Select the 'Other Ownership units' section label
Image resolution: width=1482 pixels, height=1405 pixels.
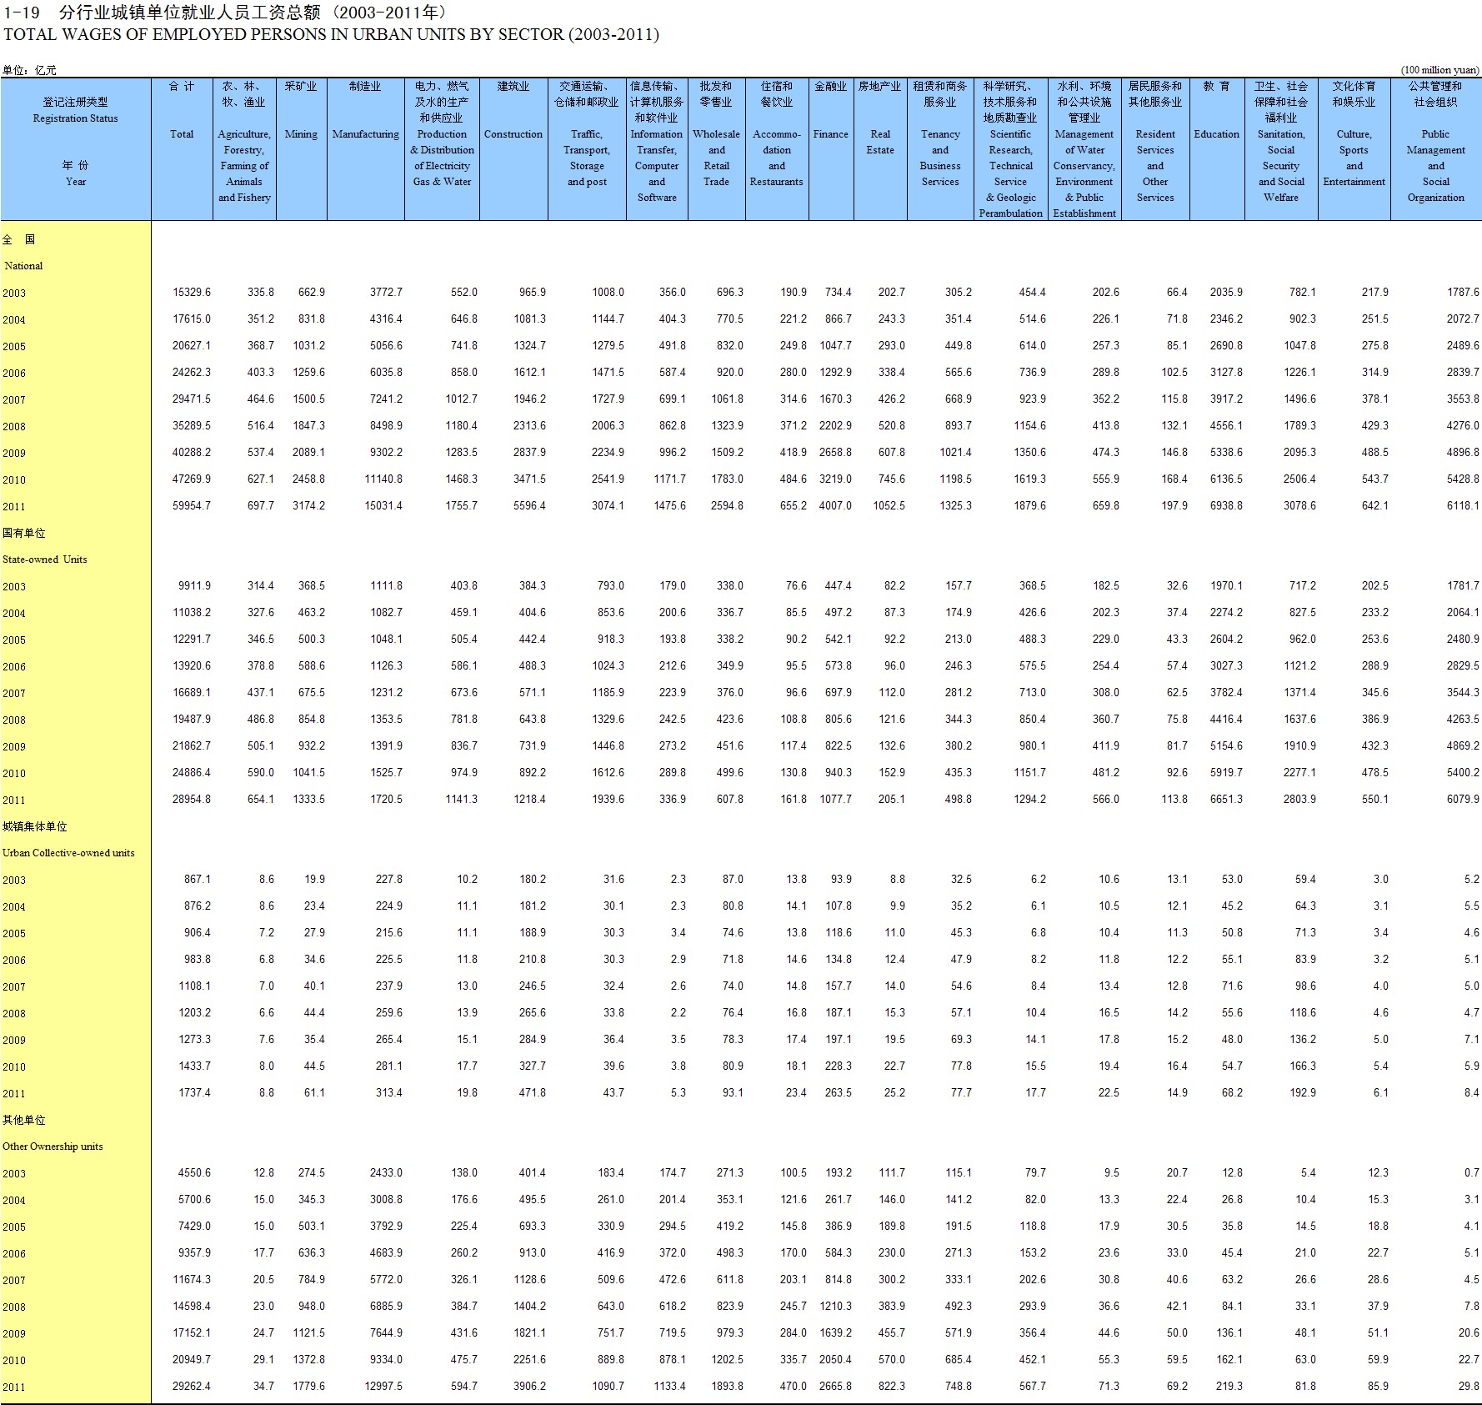click(x=53, y=1147)
